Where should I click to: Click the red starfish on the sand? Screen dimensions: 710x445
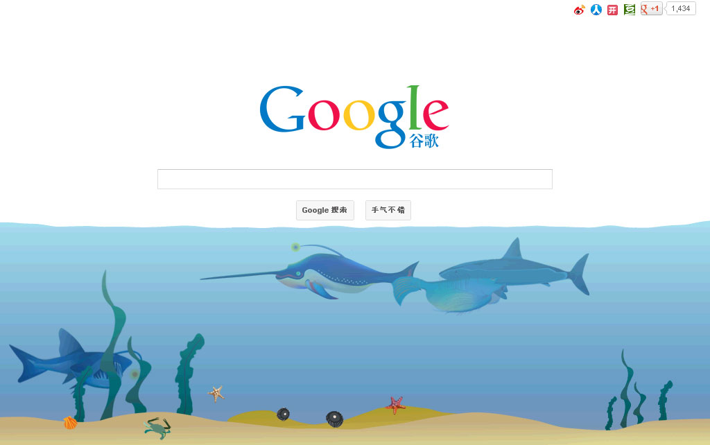(x=396, y=405)
